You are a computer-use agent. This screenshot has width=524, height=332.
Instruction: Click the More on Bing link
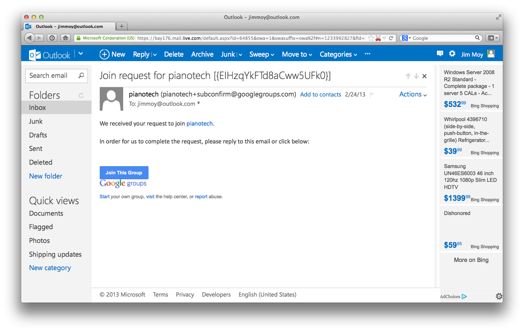[471, 260]
